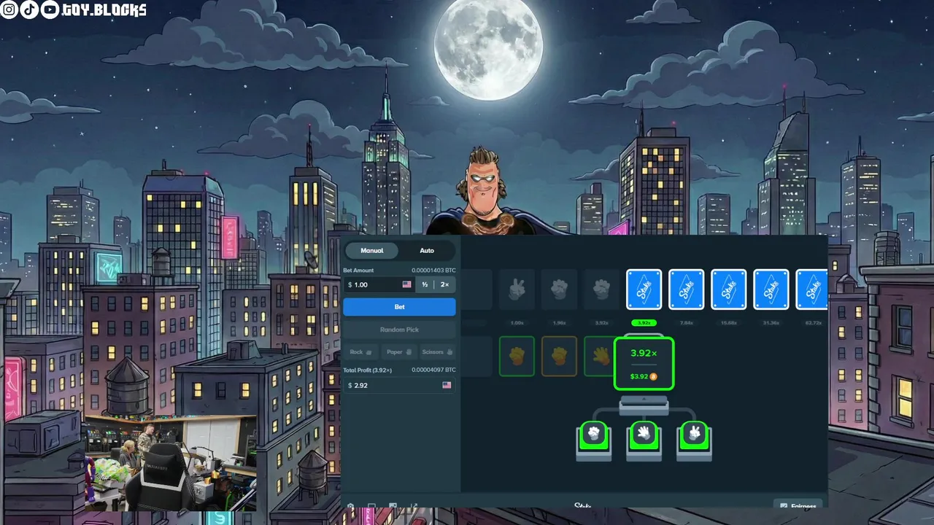Click the 15.68x multiplier label
934x525 pixels.
tap(729, 322)
